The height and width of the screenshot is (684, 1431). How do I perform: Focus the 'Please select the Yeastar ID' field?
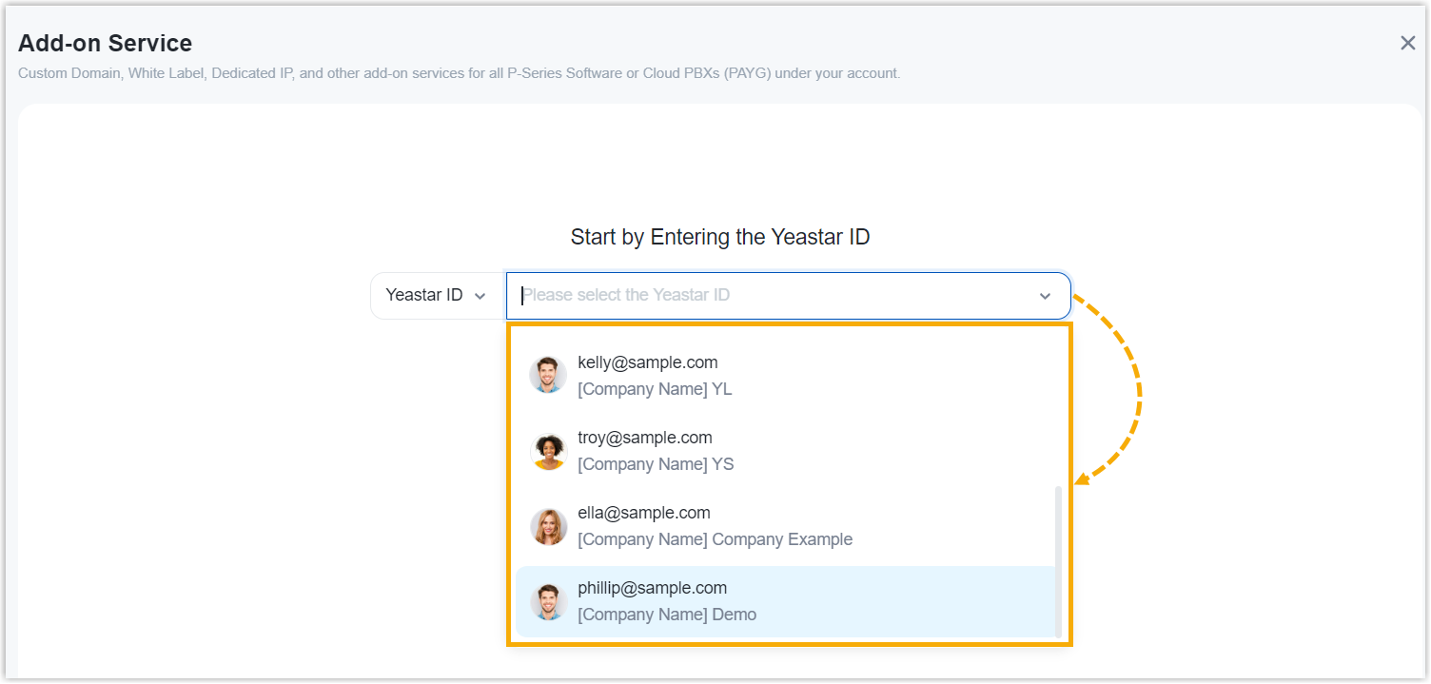click(x=761, y=296)
